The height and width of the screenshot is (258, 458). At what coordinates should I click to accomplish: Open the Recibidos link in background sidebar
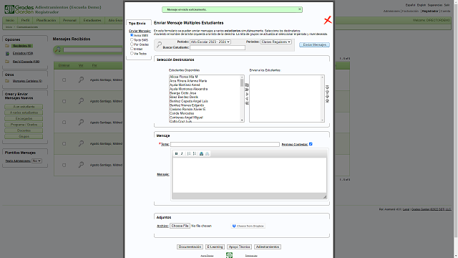22,46
